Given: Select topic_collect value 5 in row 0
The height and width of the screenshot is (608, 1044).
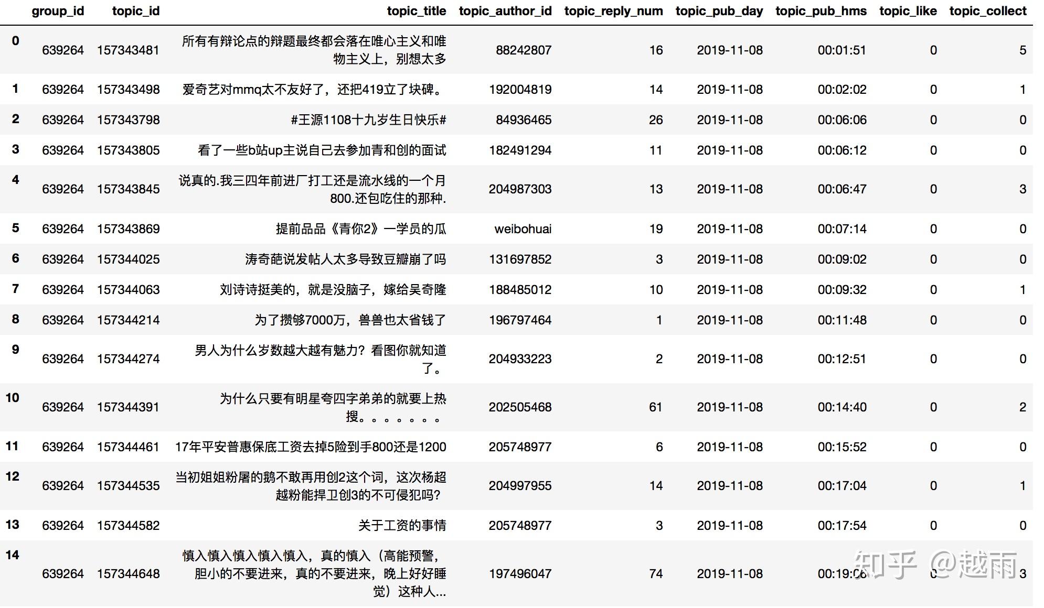Looking at the screenshot, I should 1022,50.
